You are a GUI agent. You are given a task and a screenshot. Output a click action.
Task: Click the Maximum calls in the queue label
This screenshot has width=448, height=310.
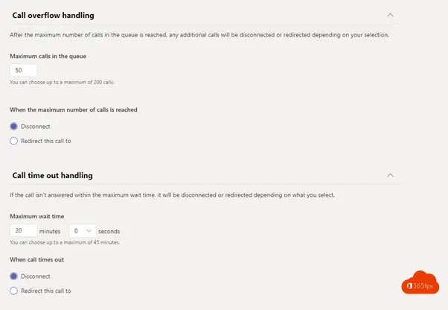[x=48, y=57]
